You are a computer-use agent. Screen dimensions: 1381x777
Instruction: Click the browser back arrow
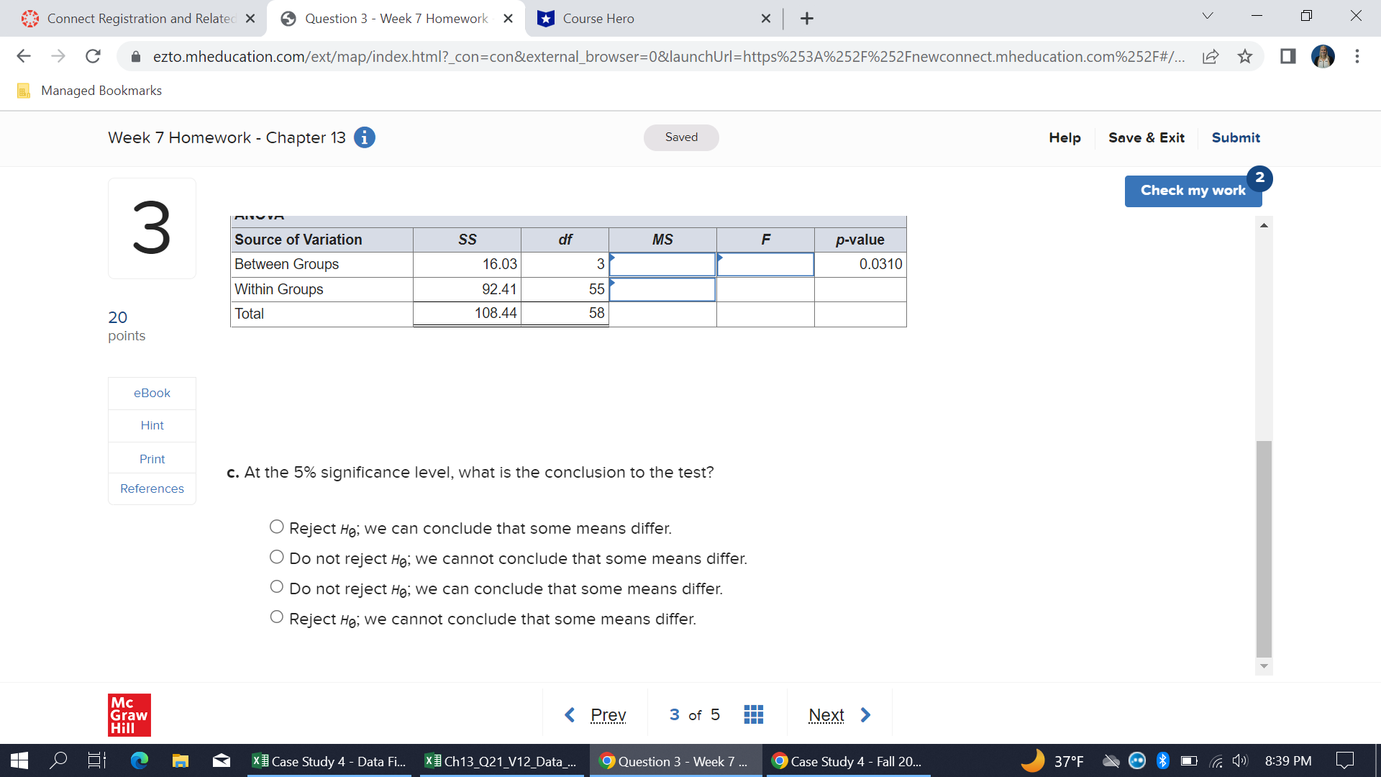(24, 56)
